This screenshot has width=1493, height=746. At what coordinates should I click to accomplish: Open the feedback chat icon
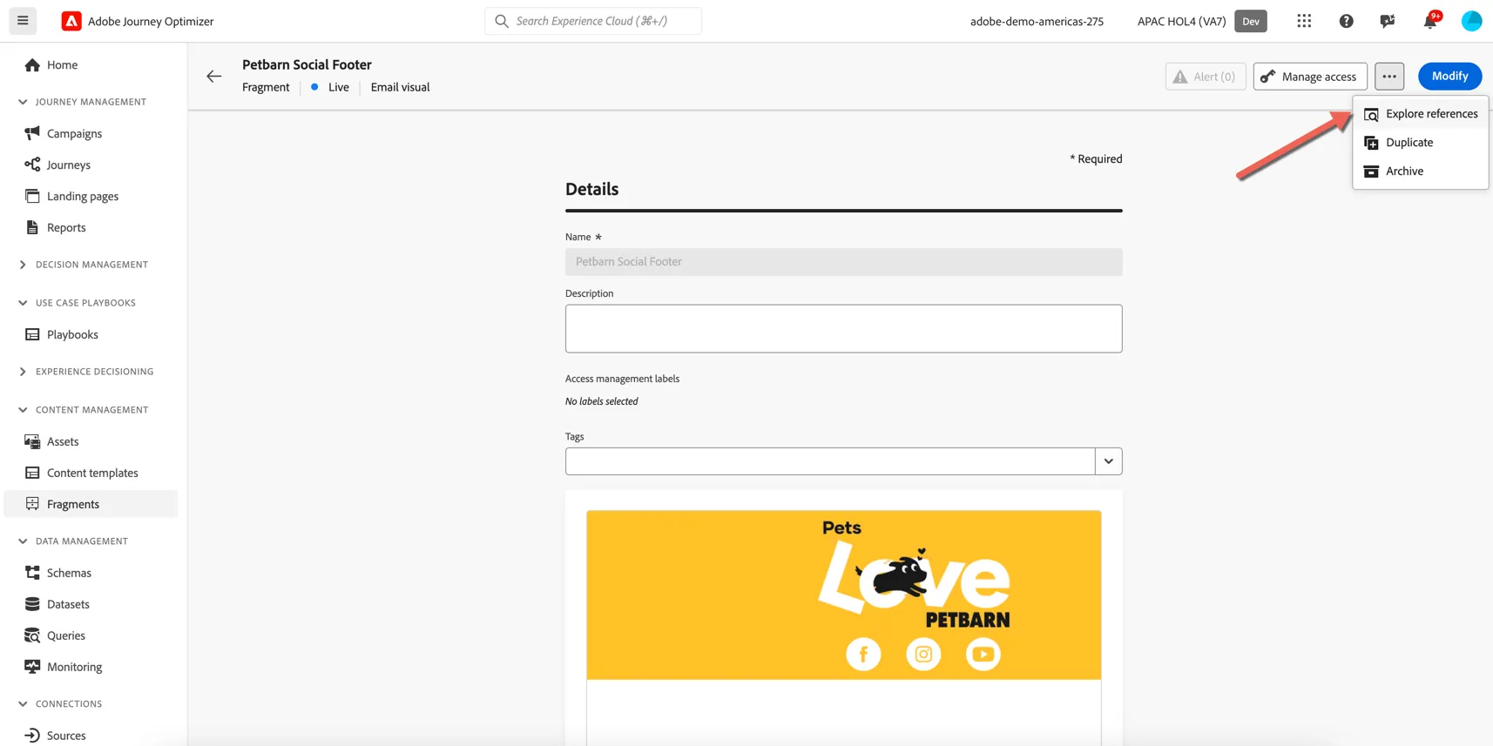pyautogui.click(x=1388, y=21)
